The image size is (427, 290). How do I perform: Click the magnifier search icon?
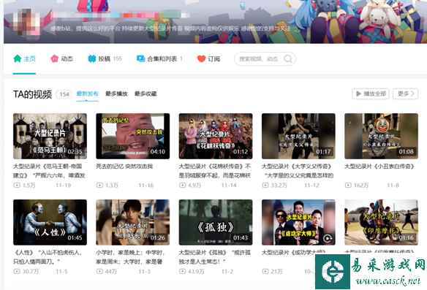(288, 58)
